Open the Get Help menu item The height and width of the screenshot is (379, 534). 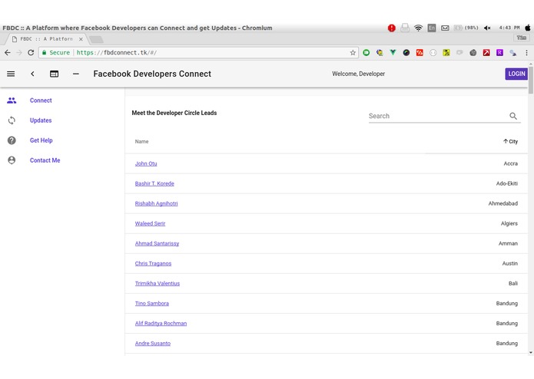(x=41, y=140)
